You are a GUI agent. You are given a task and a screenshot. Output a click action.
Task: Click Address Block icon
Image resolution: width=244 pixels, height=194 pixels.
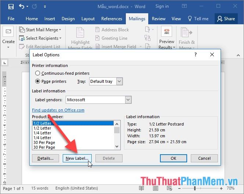[97, 29]
